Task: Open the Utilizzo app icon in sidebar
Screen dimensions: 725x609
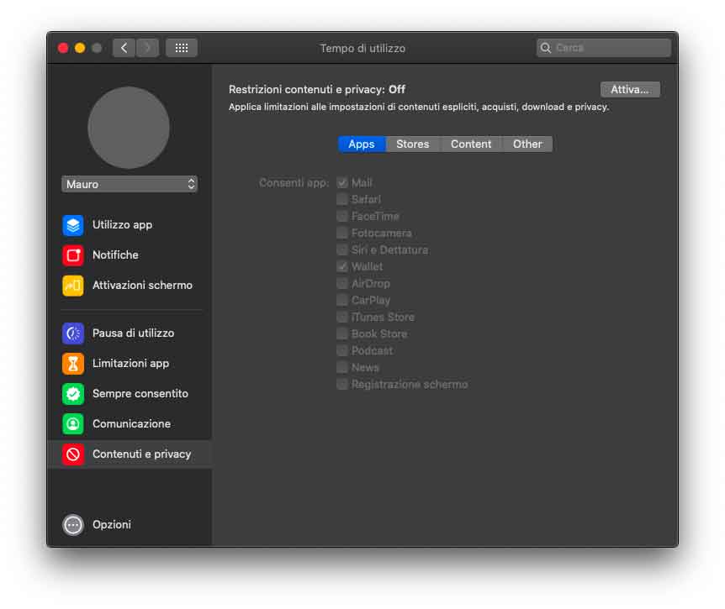Action: pyautogui.click(x=73, y=225)
